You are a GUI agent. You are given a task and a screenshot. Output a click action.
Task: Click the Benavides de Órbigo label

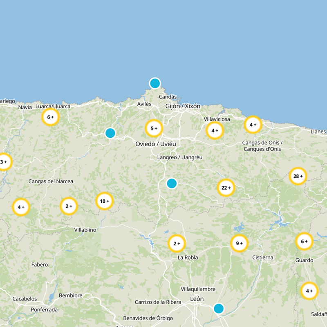(148, 318)
